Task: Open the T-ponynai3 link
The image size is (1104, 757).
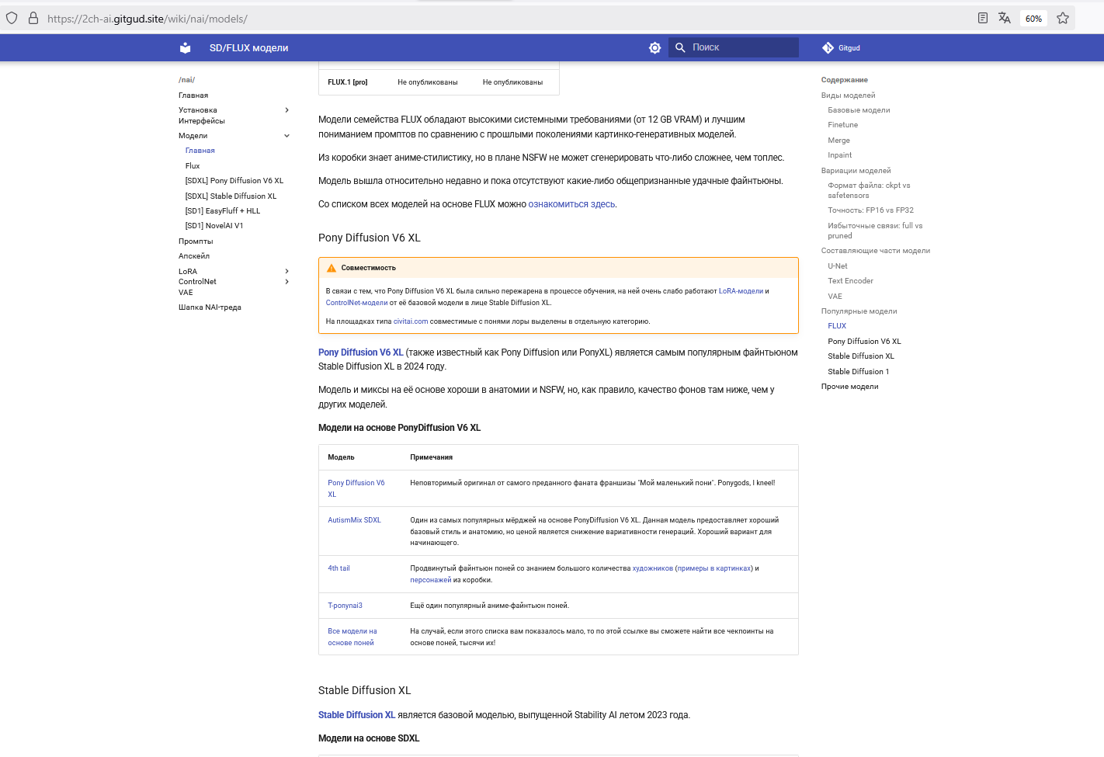Action: point(345,606)
